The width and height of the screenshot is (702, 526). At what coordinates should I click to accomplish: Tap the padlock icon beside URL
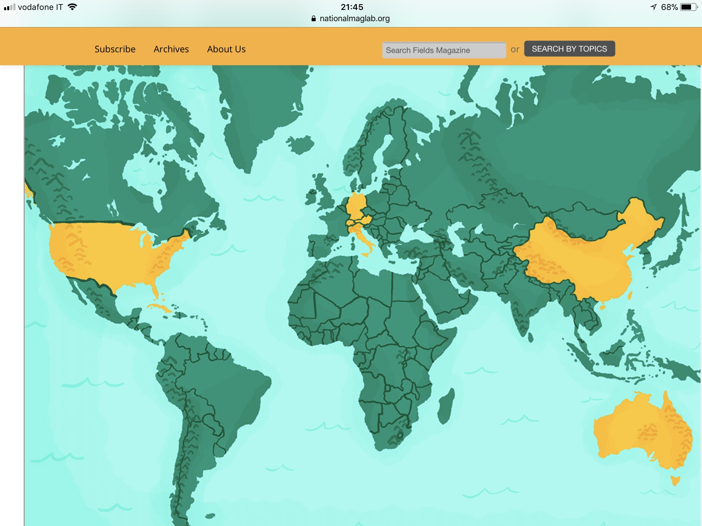(313, 18)
